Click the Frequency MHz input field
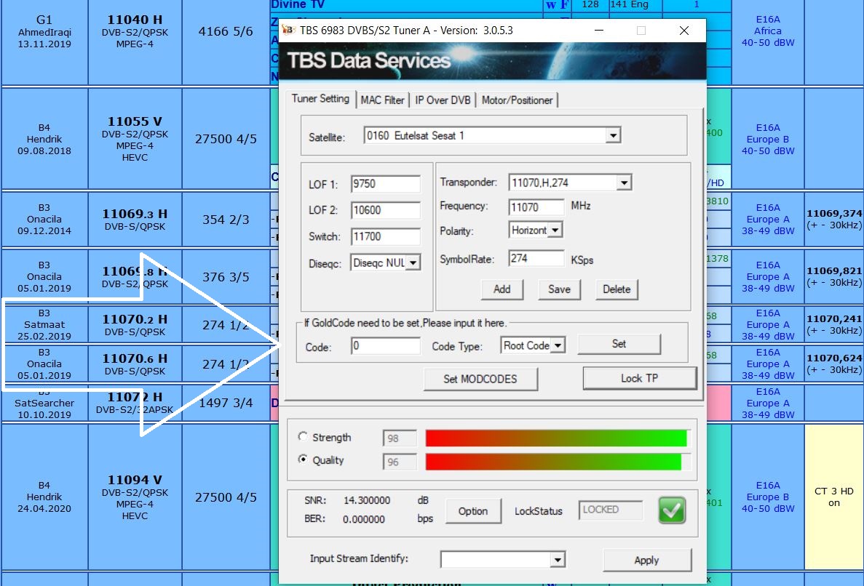864x586 pixels. coord(536,207)
